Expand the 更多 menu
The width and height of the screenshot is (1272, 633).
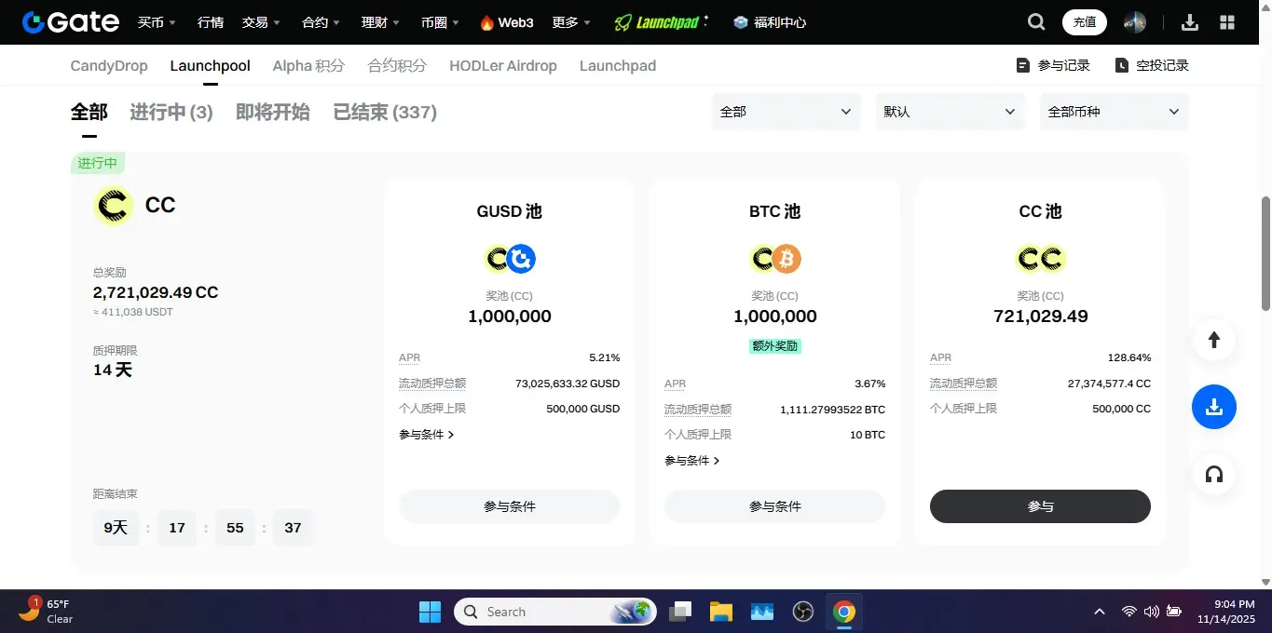pyautogui.click(x=571, y=22)
